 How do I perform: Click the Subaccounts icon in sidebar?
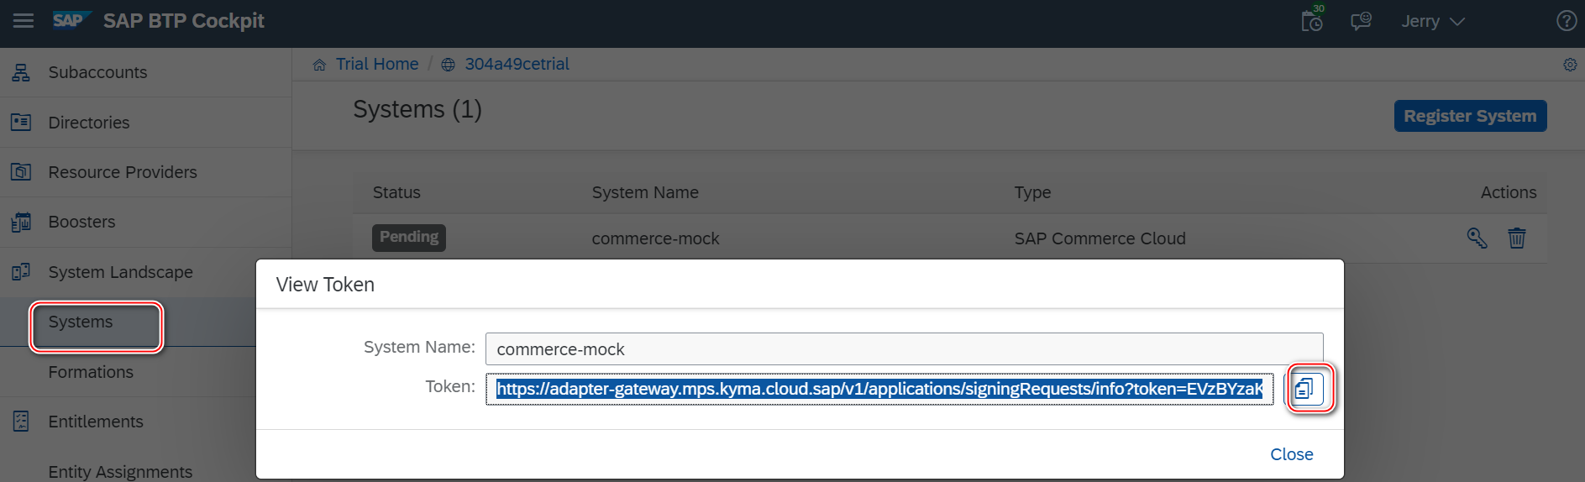coord(21,73)
